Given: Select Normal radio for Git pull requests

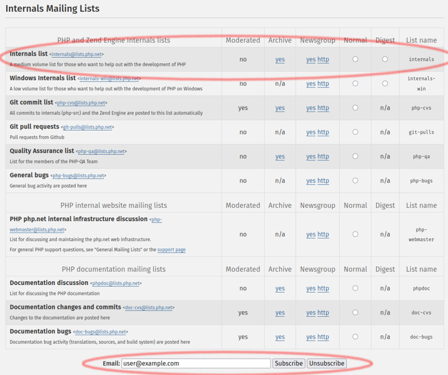Looking at the screenshot, I should [x=355, y=132].
